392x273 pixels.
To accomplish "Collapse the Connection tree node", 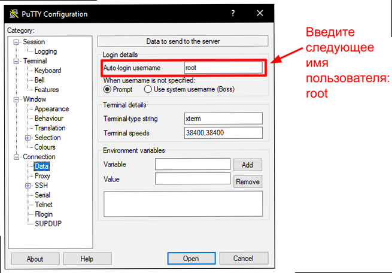I will [16, 157].
